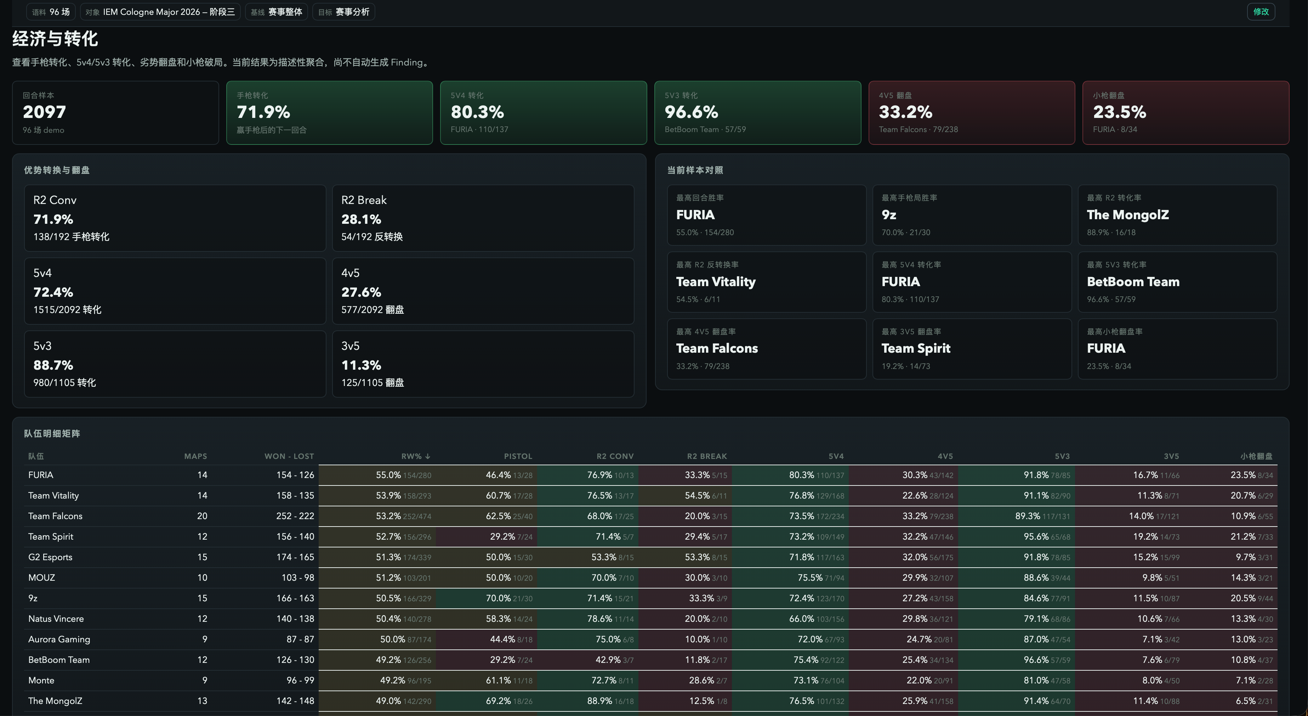Screen dimensions: 1308x716
Task: Sort by the R2 CONV column header
Action: tap(615, 456)
